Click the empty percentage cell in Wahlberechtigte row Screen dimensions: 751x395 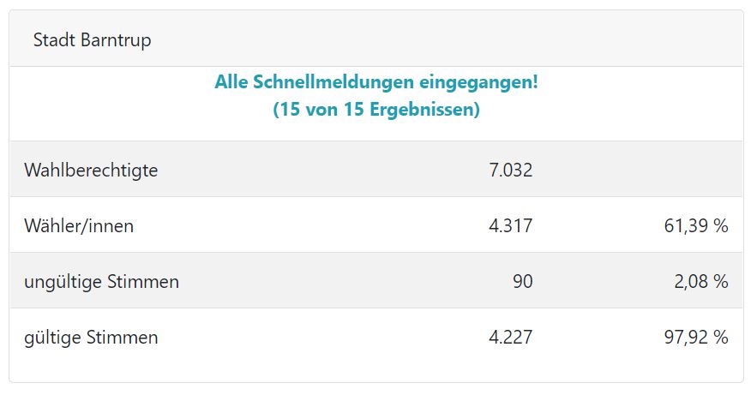point(640,170)
